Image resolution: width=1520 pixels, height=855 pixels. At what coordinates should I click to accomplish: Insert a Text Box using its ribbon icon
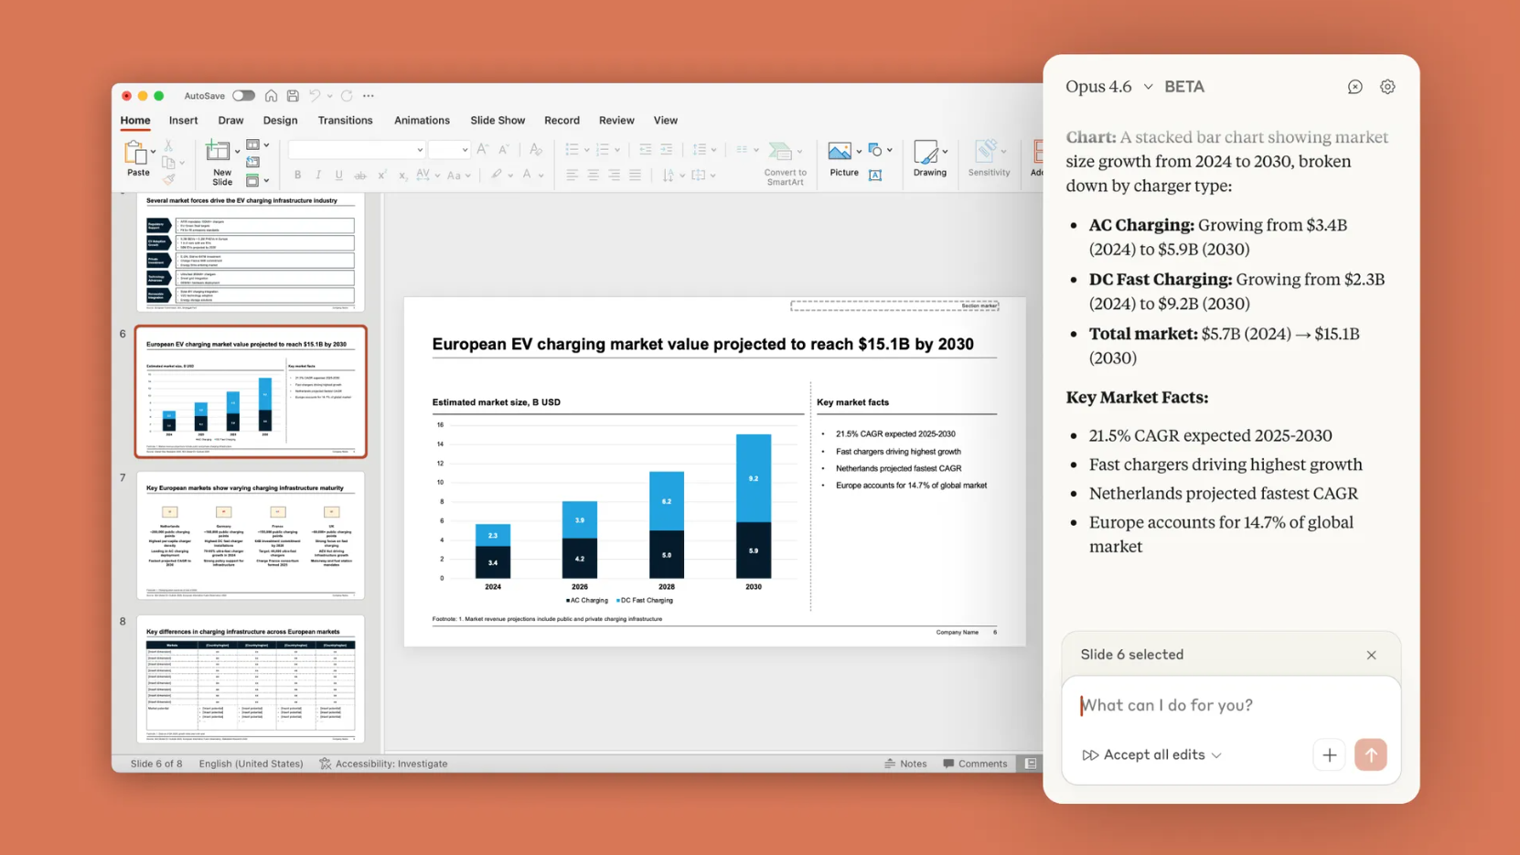(x=876, y=174)
